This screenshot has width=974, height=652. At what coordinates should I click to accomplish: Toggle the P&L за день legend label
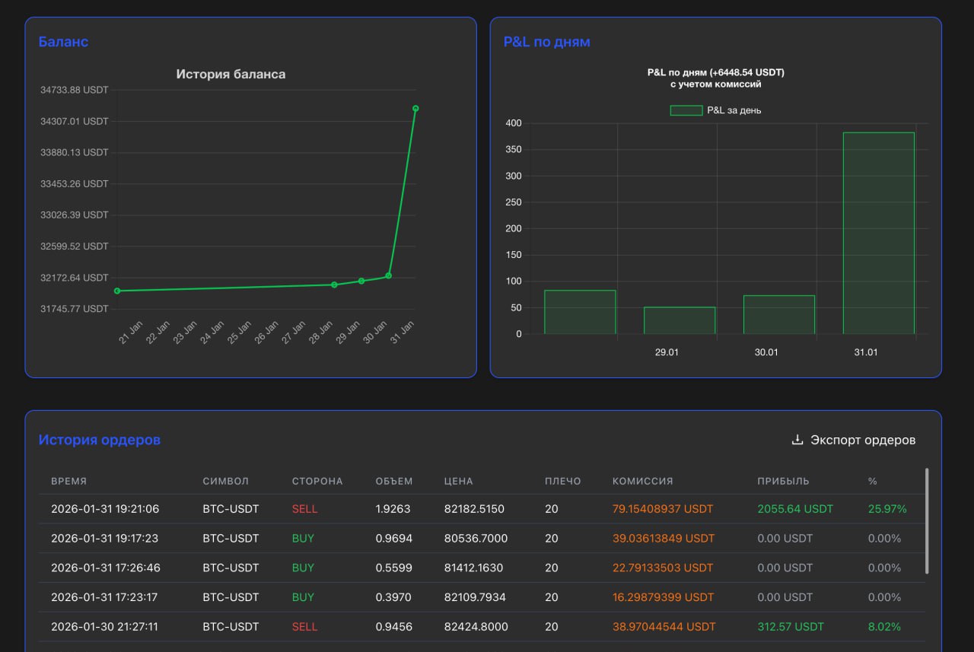(x=734, y=110)
